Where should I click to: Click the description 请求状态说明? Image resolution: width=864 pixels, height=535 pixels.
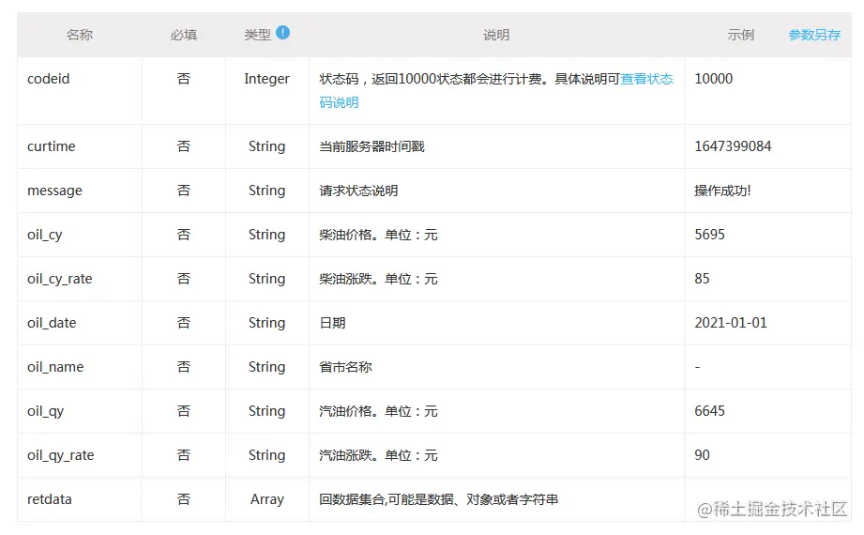pos(358,191)
